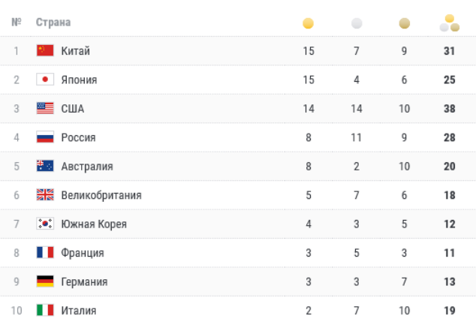476x334 pixels.
Task: Click the Страна column header
Action: (x=53, y=23)
